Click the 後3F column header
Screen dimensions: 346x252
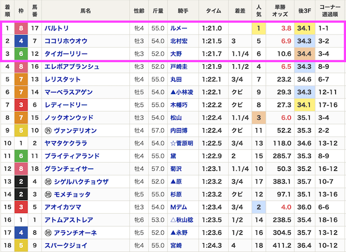click(305, 11)
